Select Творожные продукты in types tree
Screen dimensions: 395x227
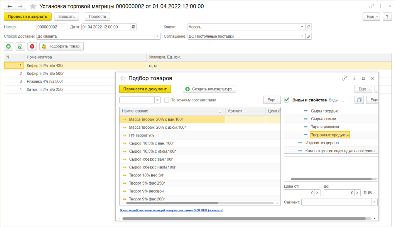(x=330, y=135)
